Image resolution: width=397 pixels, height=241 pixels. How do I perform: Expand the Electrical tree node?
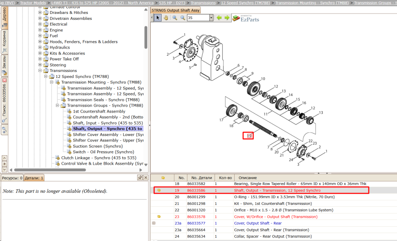[x=40, y=24]
